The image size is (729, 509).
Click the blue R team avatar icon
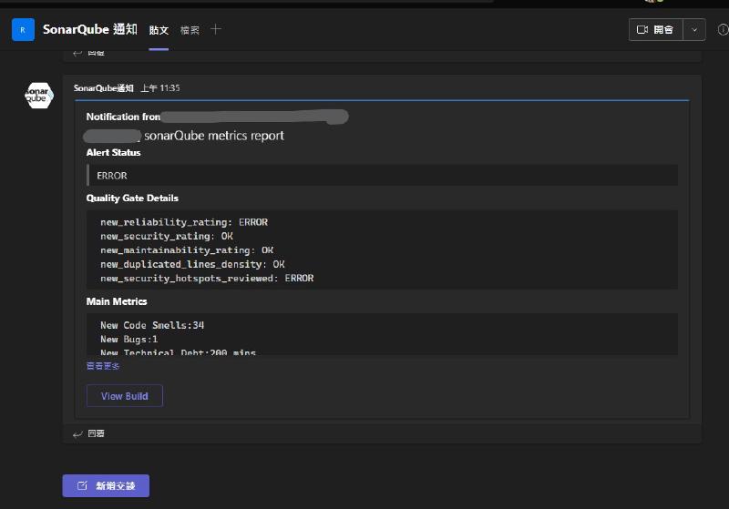23,30
